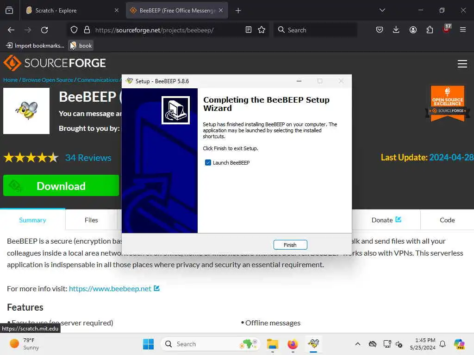
Task: Click Import bookmarks in bookmarks toolbar
Action: point(35,46)
